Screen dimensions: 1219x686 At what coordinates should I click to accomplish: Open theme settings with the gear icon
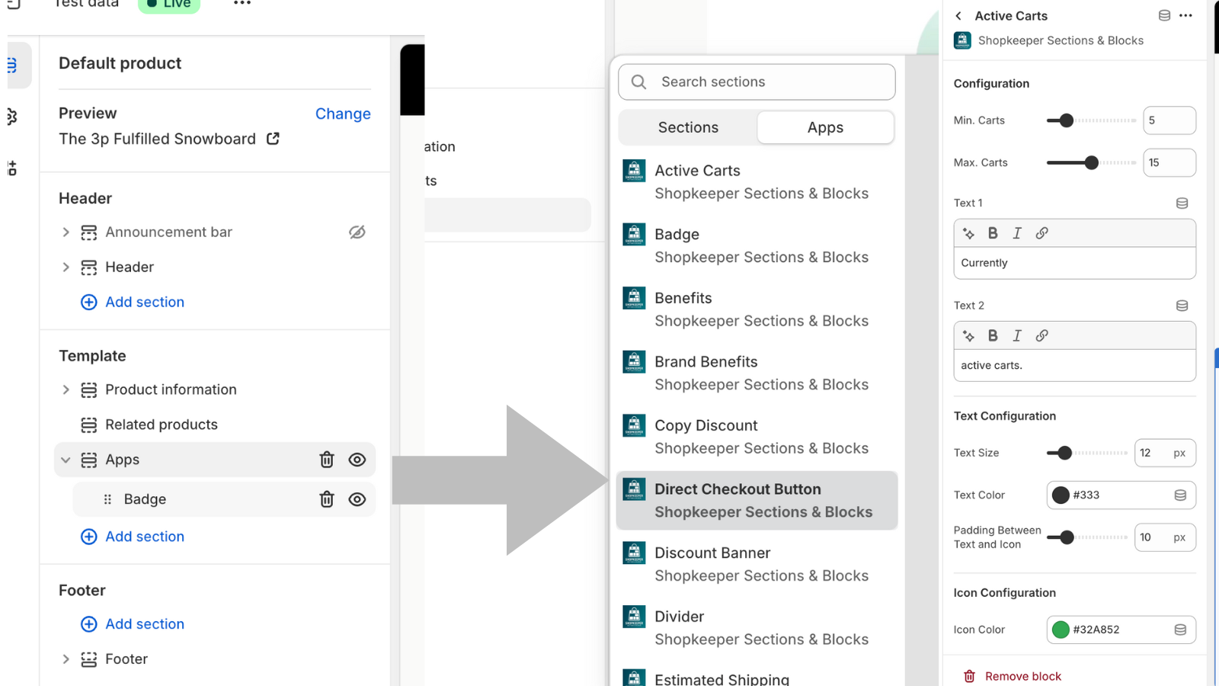(x=11, y=116)
